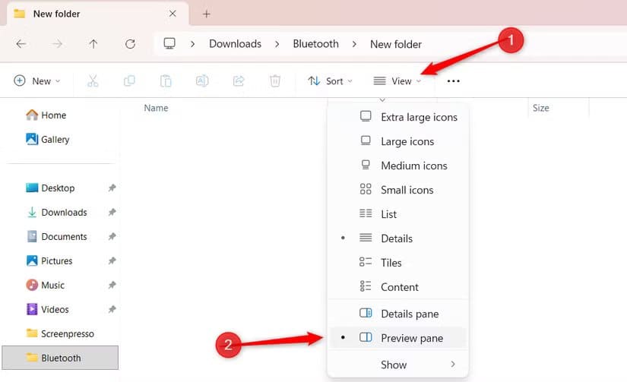This screenshot has height=382, width=627.
Task: Click the Copy icon in toolbar
Action: coord(129,81)
